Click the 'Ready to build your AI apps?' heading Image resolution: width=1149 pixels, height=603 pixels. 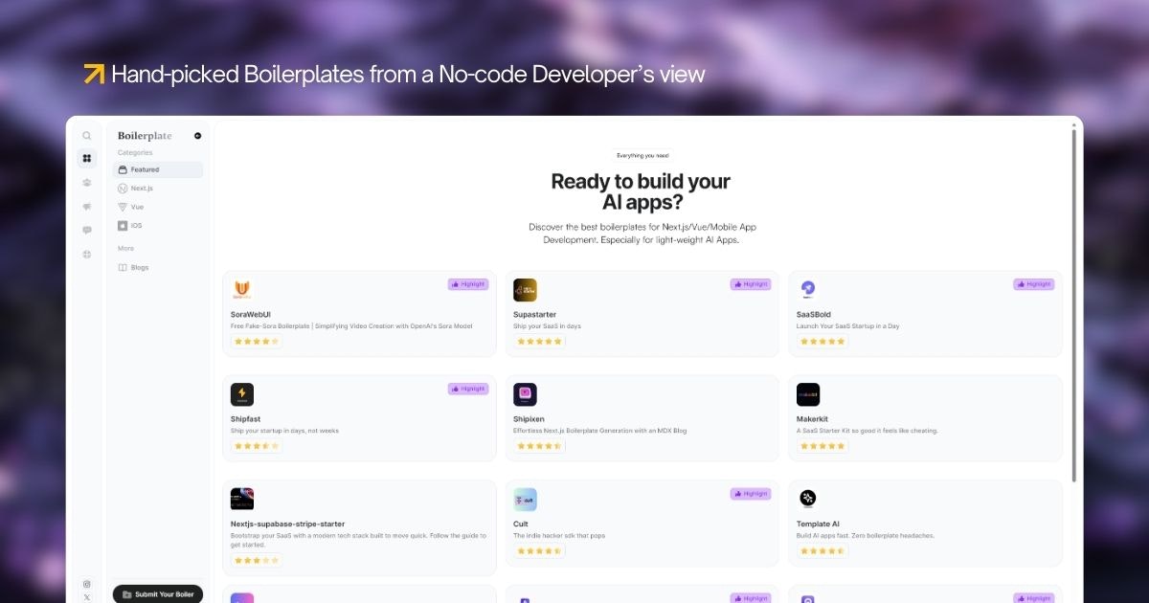pos(641,191)
